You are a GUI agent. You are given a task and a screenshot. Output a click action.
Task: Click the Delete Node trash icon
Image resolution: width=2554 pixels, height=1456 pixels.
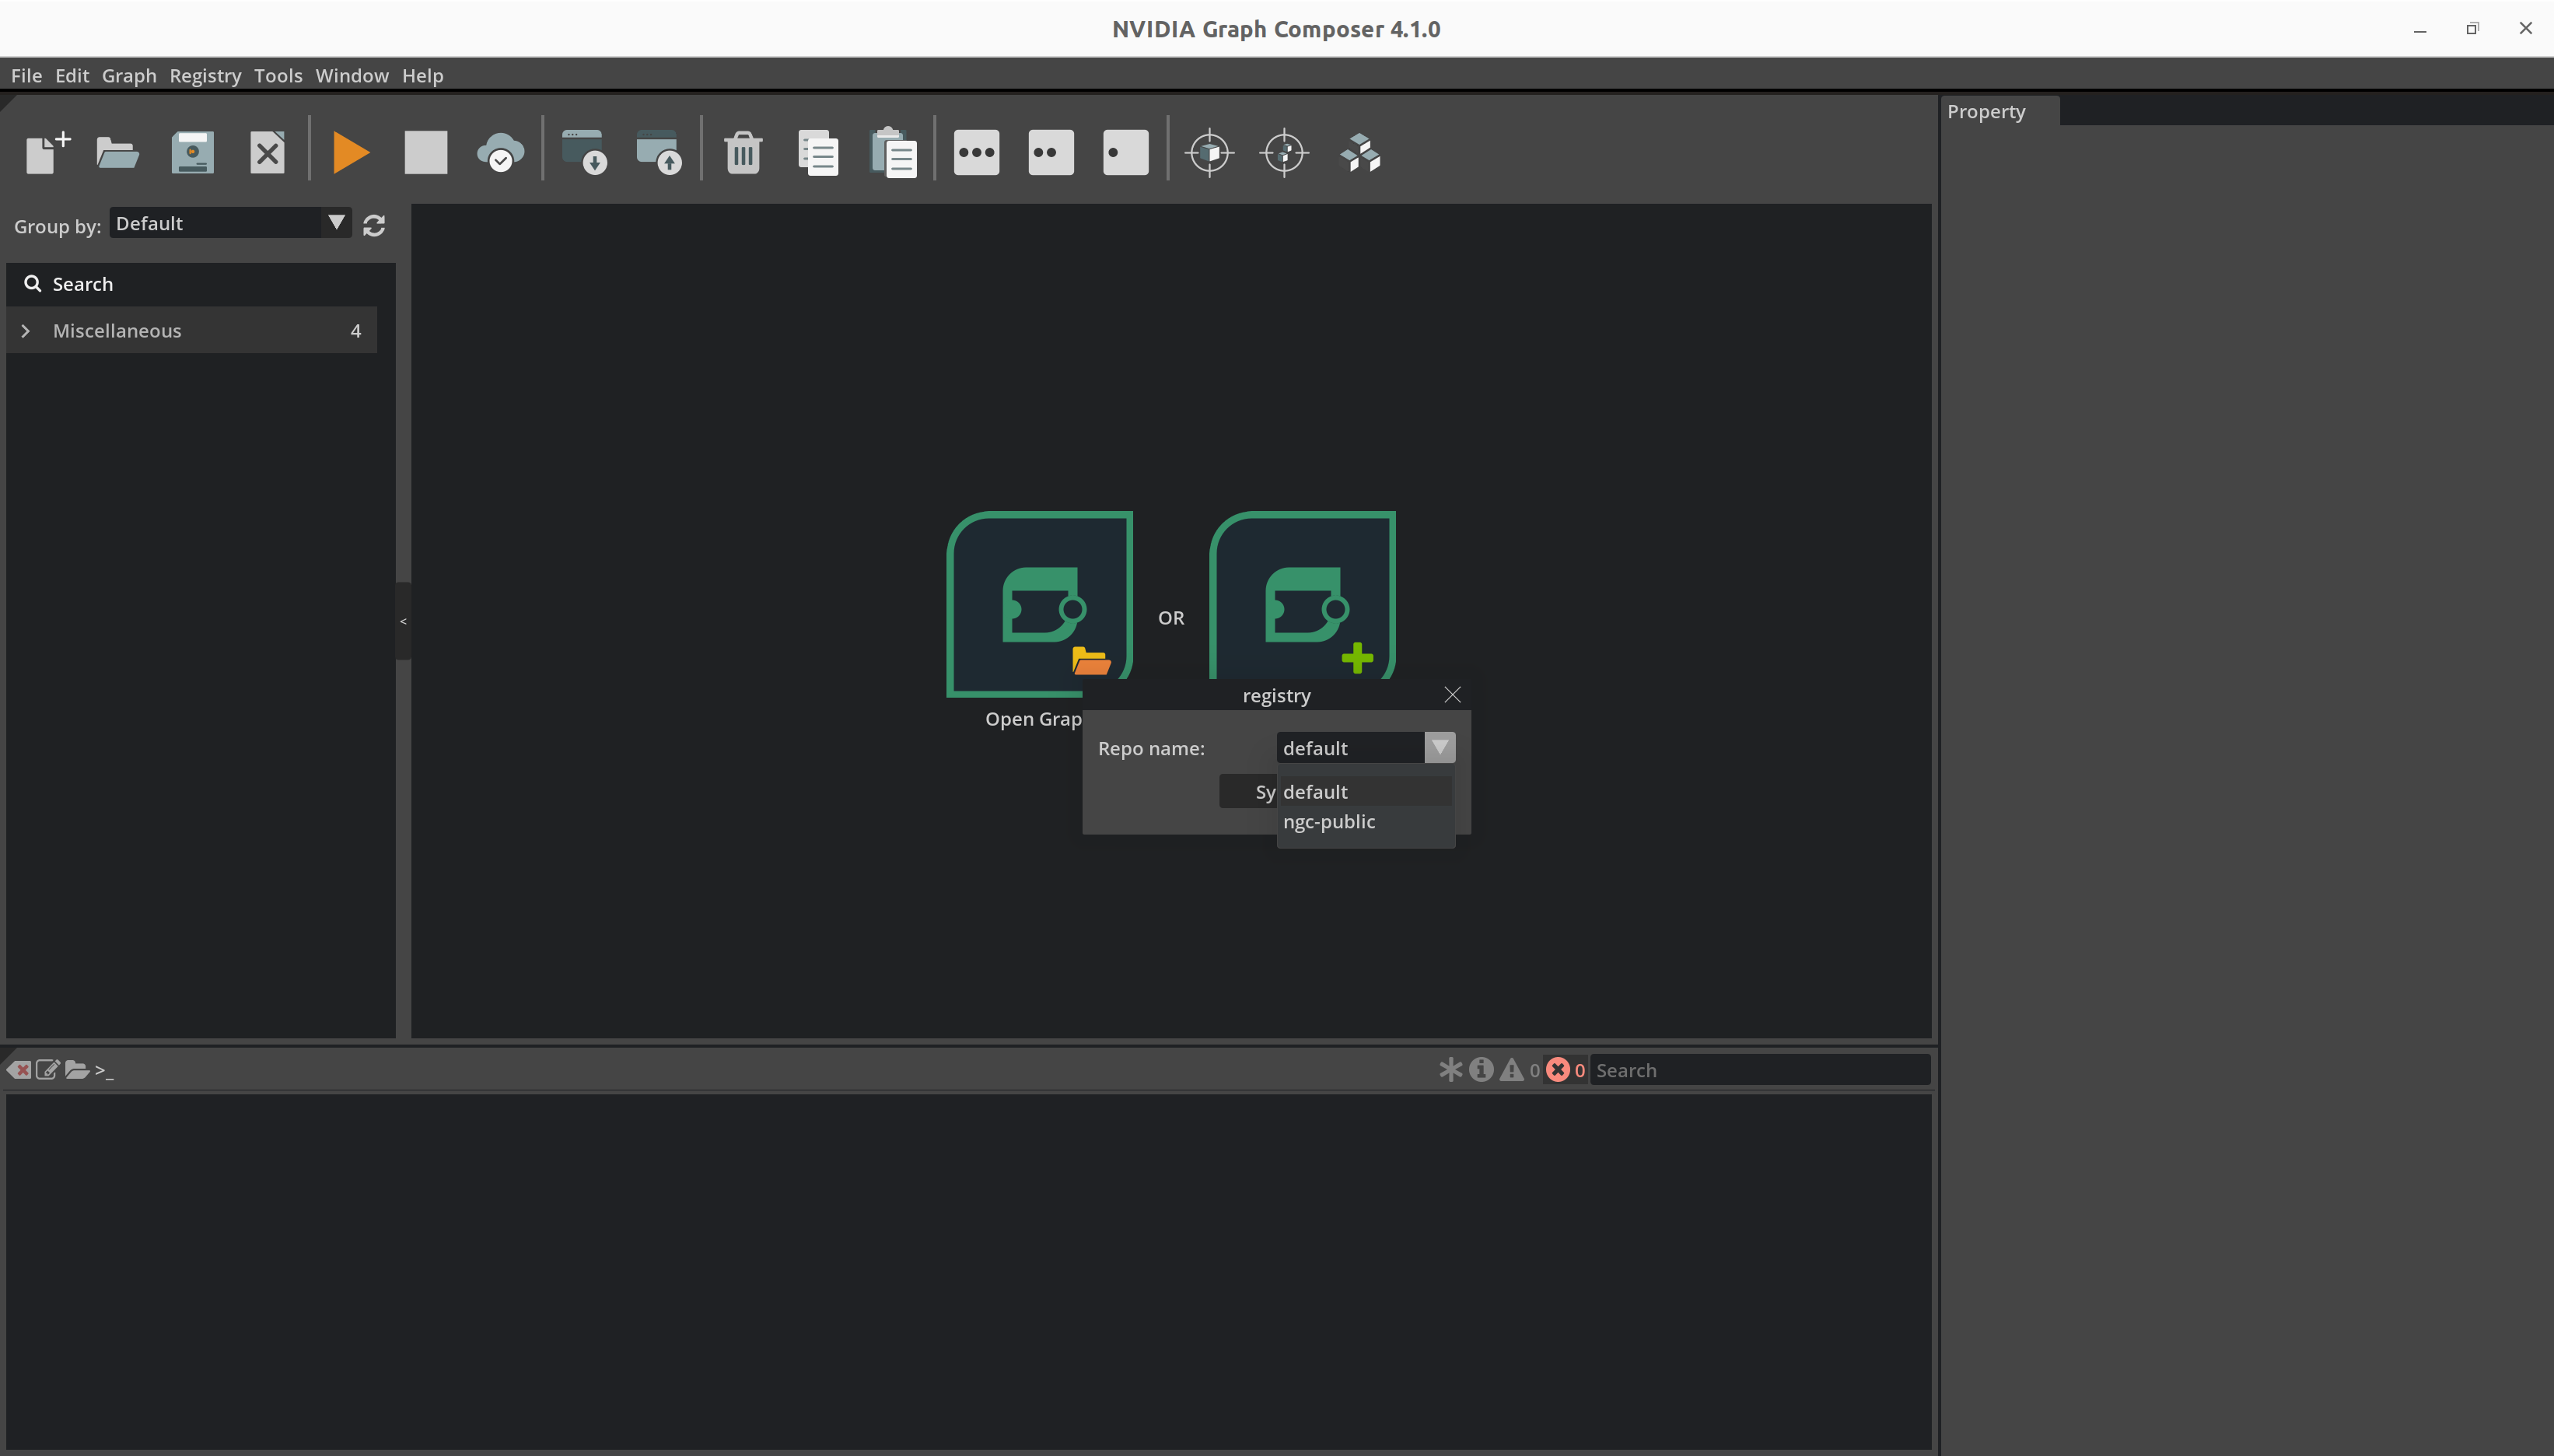click(742, 152)
